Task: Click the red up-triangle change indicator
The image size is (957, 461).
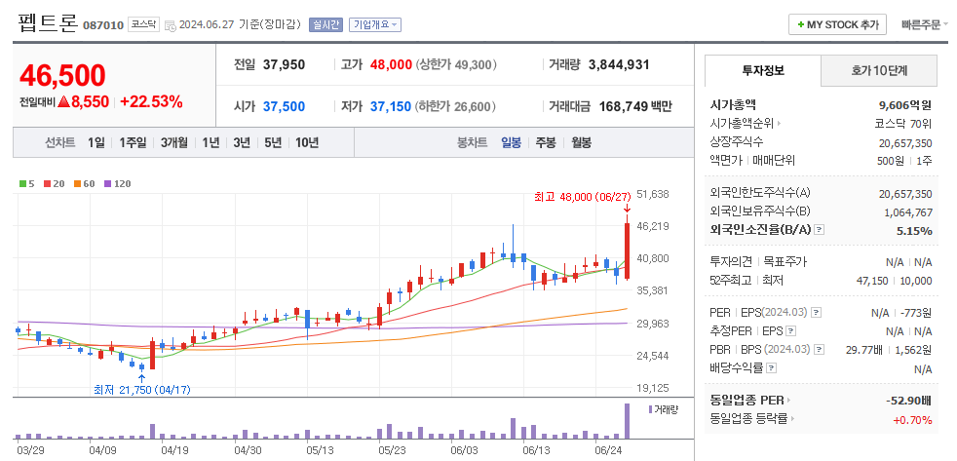Action: pos(64,102)
